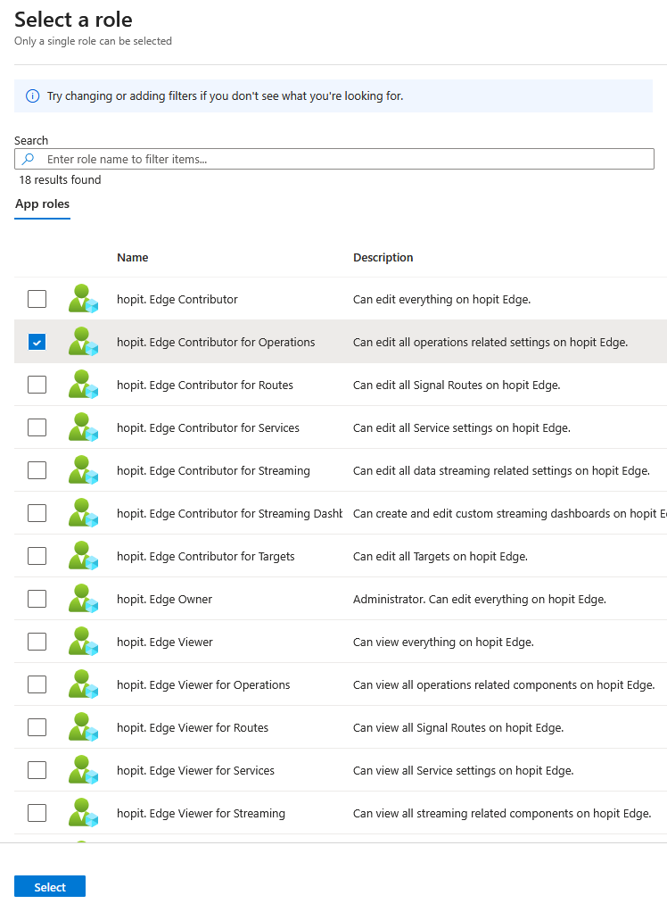Click the 'hopit. Edge Owner' role name
Viewport: 667px width, 912px height.
pyautogui.click(x=164, y=599)
